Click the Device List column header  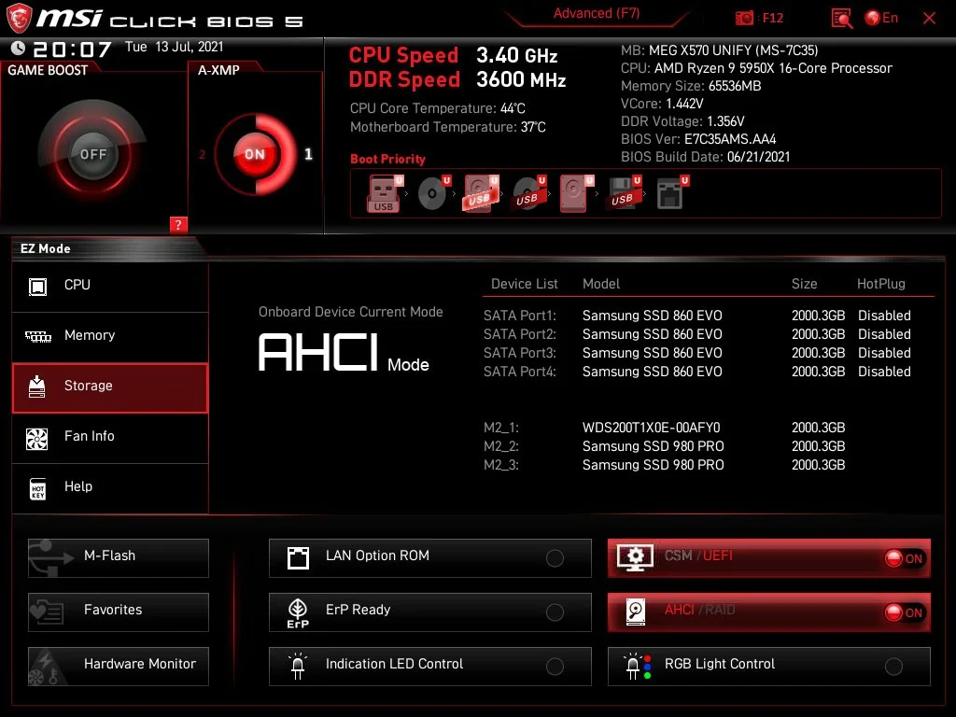pos(525,284)
